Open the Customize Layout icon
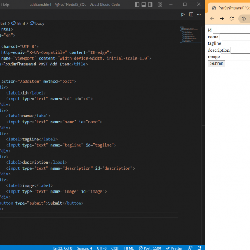 pos(160,4)
